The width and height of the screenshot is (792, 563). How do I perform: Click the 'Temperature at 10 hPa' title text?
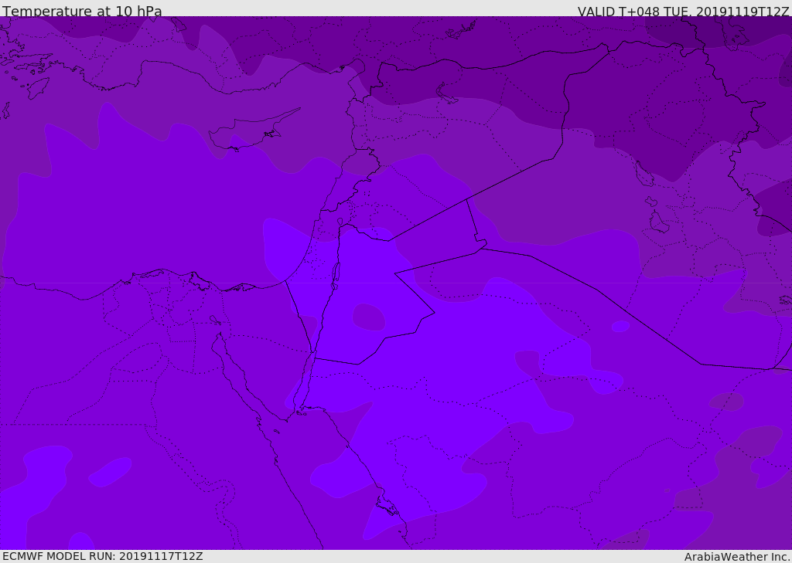82,11
